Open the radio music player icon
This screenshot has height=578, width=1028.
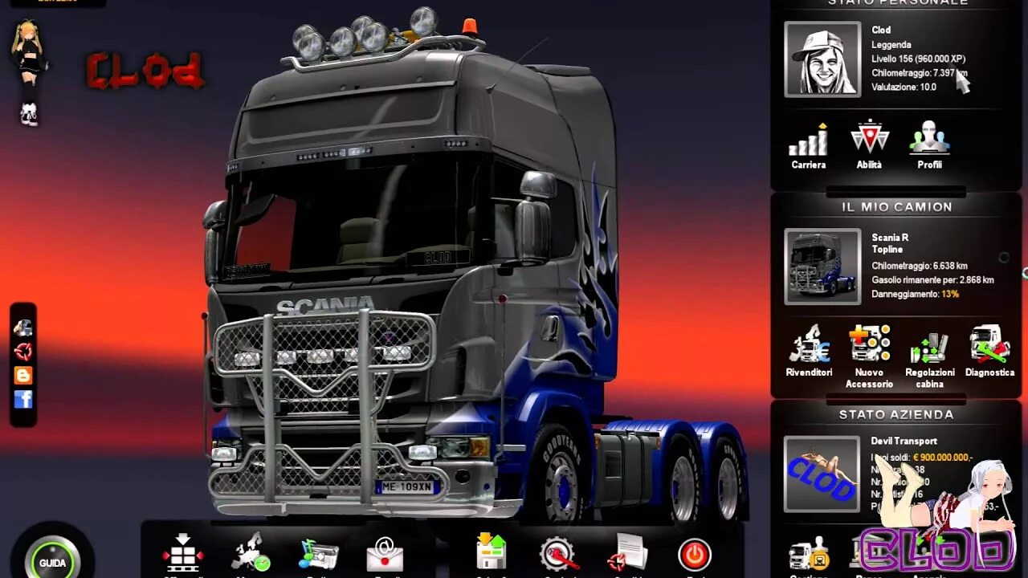318,554
